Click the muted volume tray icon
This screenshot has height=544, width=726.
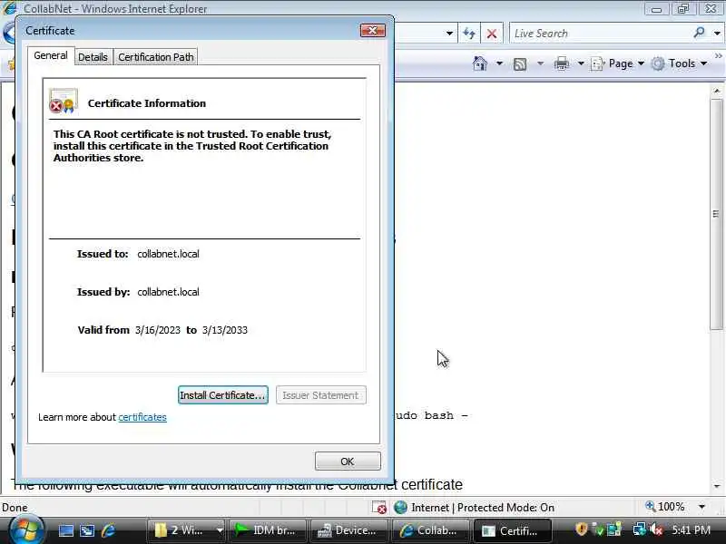click(656, 529)
